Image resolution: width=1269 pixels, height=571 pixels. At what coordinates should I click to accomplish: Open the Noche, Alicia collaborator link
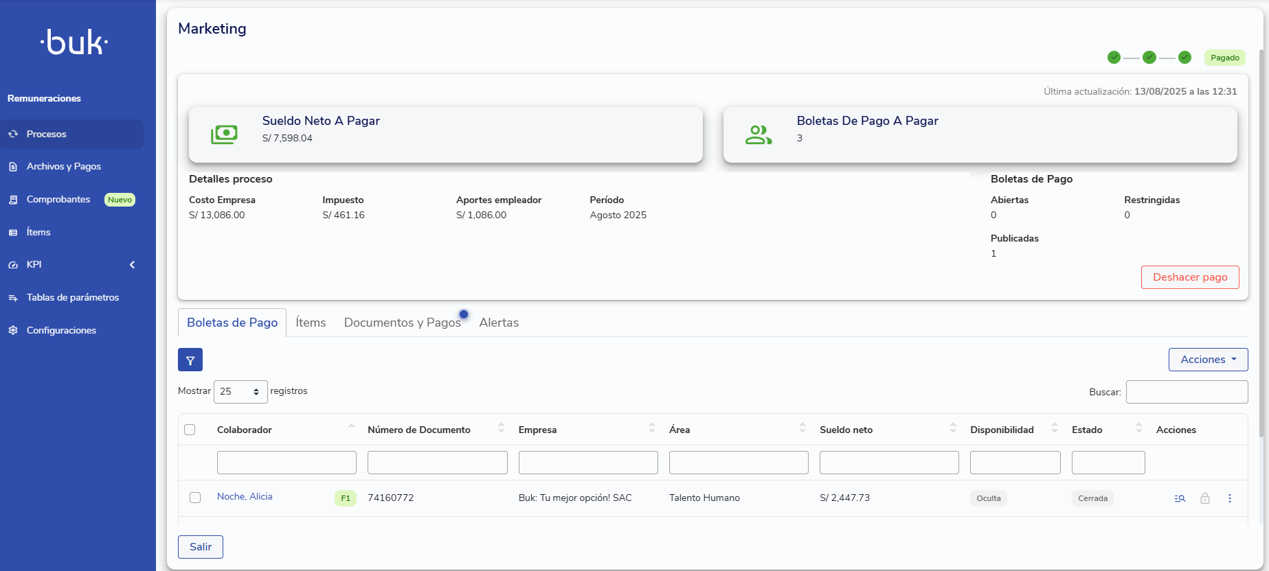click(x=245, y=497)
